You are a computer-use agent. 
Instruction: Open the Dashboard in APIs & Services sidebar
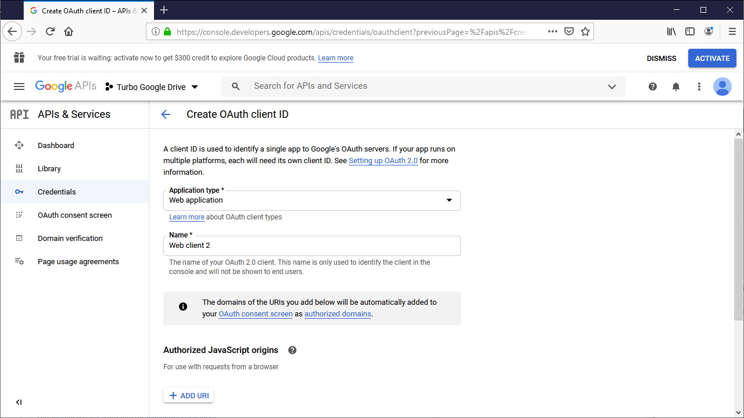pyautogui.click(x=56, y=145)
